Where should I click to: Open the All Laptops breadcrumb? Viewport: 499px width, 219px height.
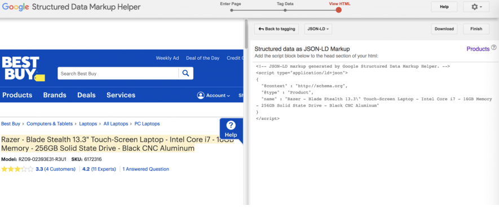(x=116, y=124)
